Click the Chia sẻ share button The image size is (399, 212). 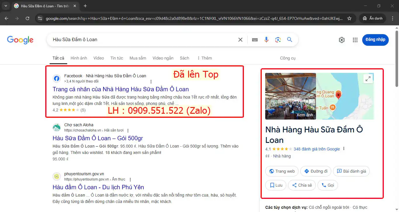point(302,185)
